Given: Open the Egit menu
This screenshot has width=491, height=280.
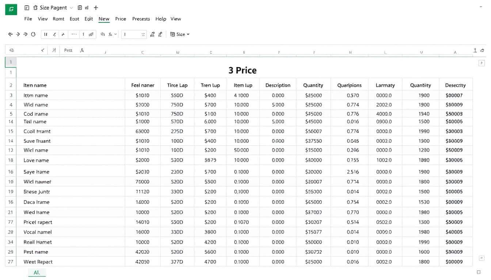Looking at the screenshot, I should (x=89, y=19).
